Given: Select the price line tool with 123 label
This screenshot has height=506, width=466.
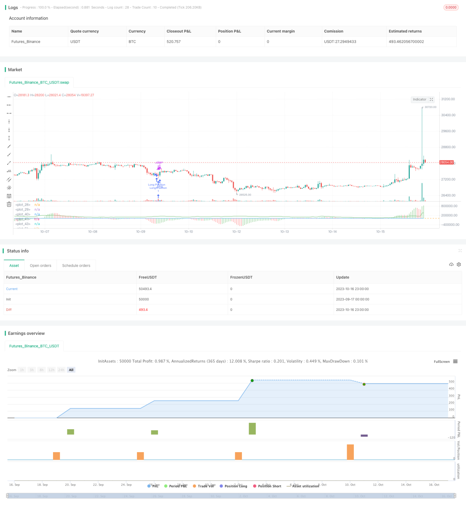Looking at the screenshot, I should 9,171.
